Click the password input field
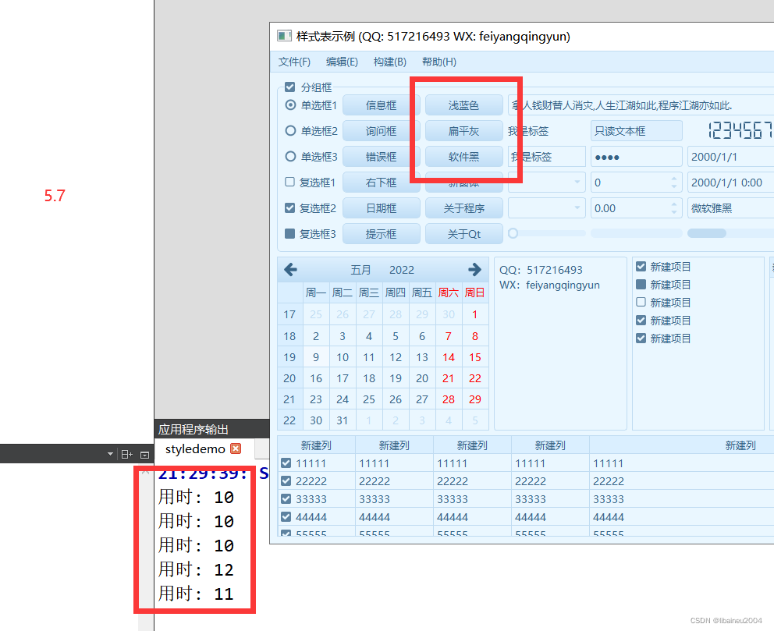Screen dimensions: 774x631 click(x=636, y=157)
